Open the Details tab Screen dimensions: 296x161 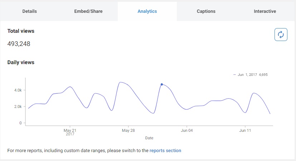29,11
